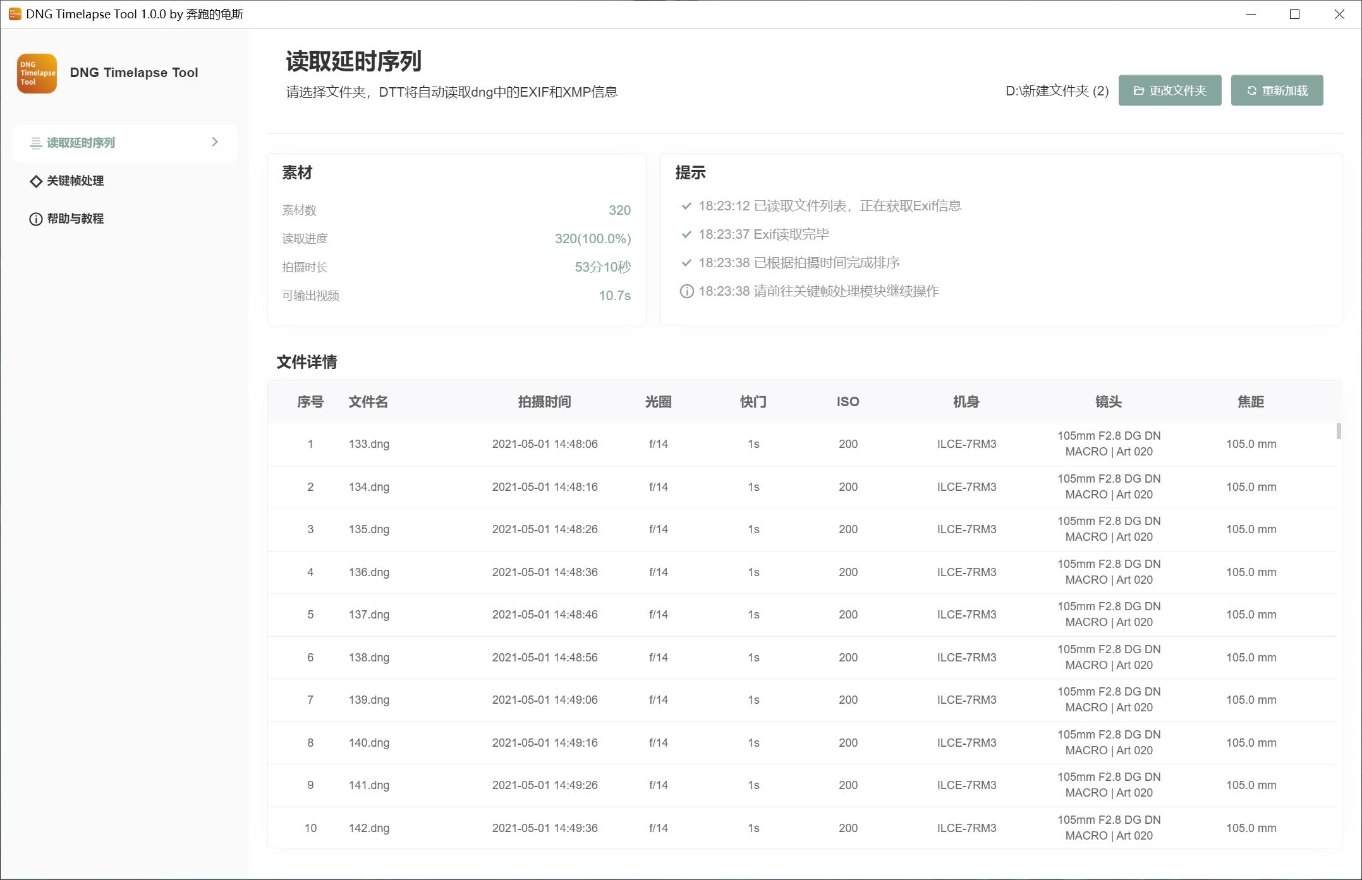Click the app icon in the title bar

click(x=15, y=14)
